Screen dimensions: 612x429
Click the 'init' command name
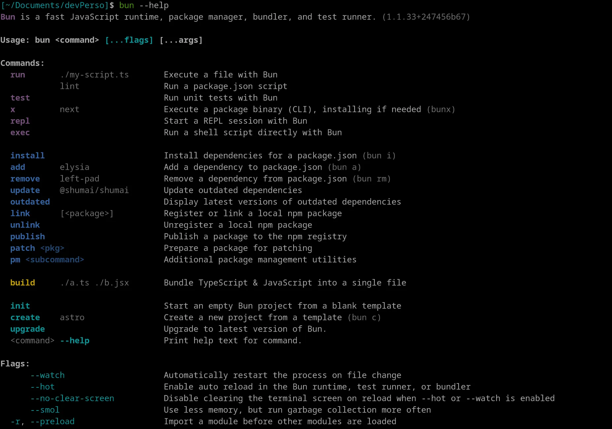[x=20, y=306]
